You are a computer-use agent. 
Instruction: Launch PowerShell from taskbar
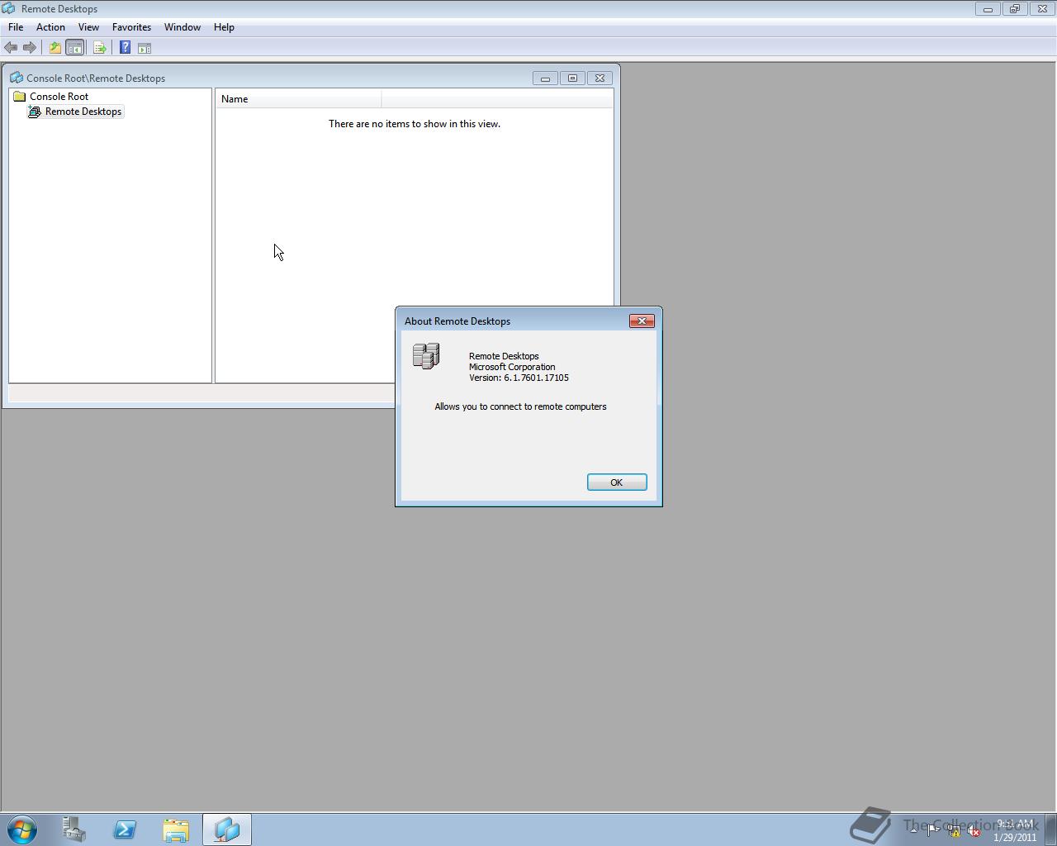click(x=125, y=829)
